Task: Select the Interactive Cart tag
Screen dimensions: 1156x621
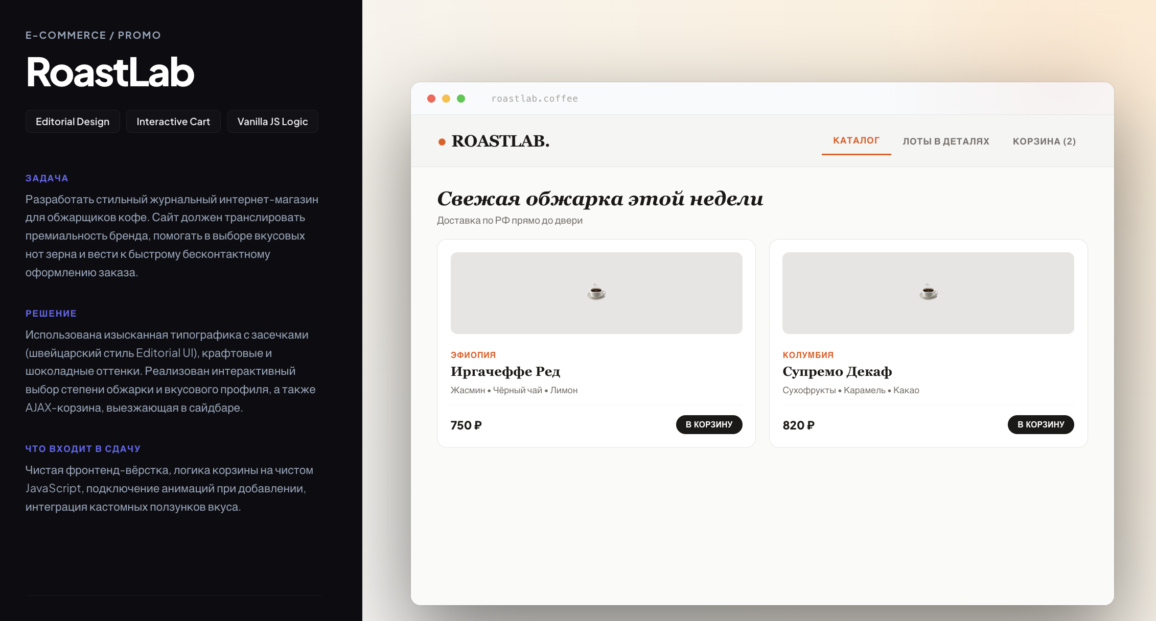Action: pyautogui.click(x=173, y=122)
